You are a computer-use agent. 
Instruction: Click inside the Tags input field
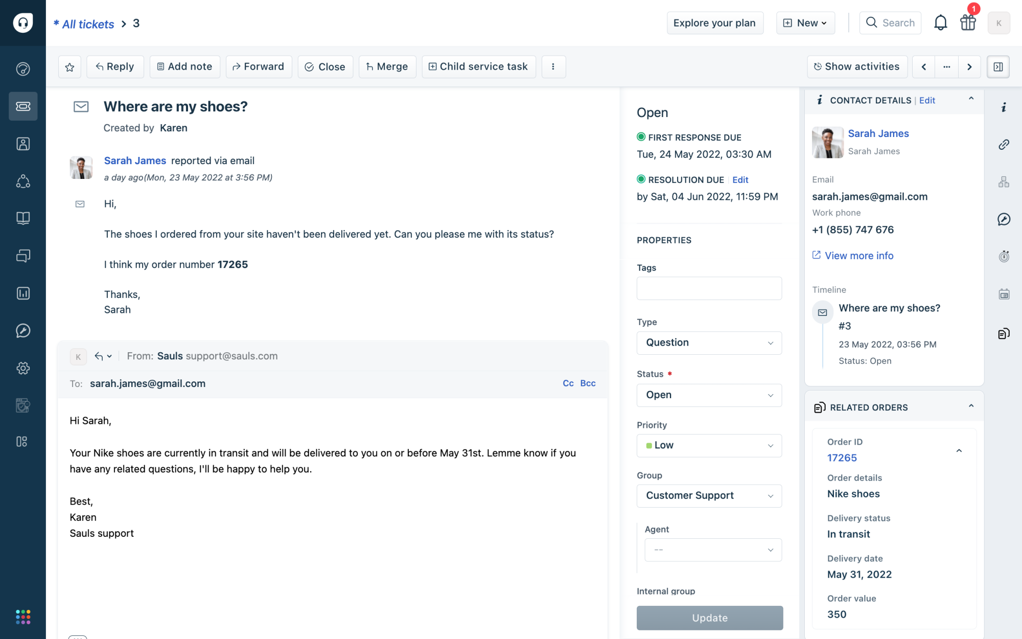pyautogui.click(x=709, y=288)
